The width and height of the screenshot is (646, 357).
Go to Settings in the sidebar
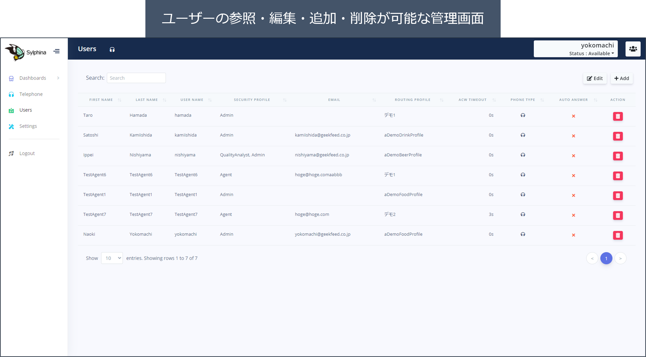[28, 126]
